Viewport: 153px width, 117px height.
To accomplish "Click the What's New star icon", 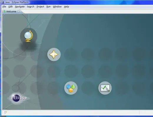I will coord(54,54).
